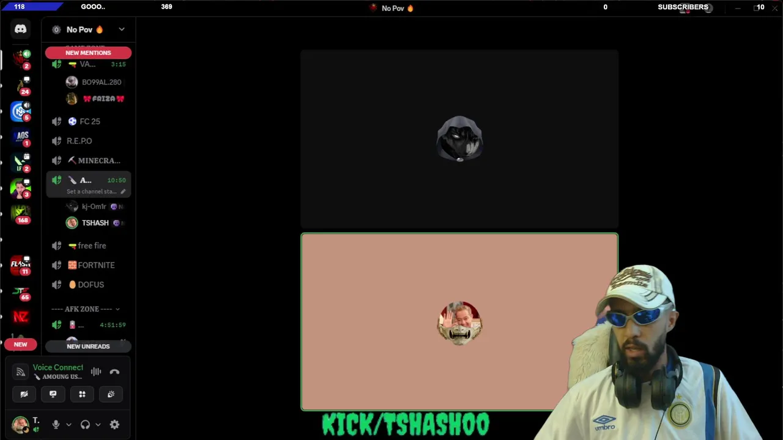Open the red NZ server icon
The width and height of the screenshot is (783, 440).
(21, 317)
